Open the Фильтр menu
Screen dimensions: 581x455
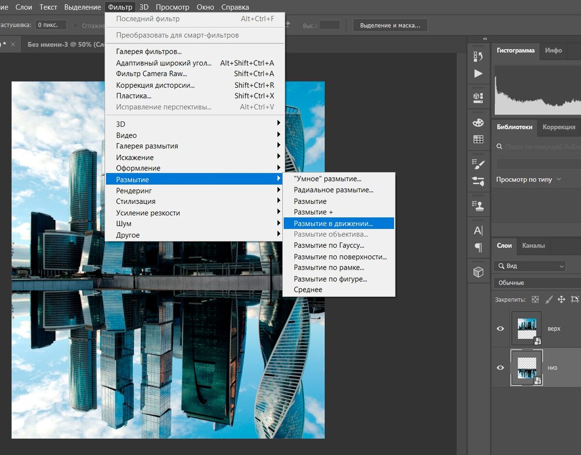120,7
